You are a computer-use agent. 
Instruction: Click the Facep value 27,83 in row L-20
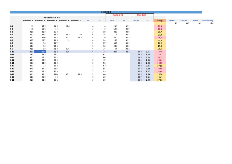click(160, 80)
